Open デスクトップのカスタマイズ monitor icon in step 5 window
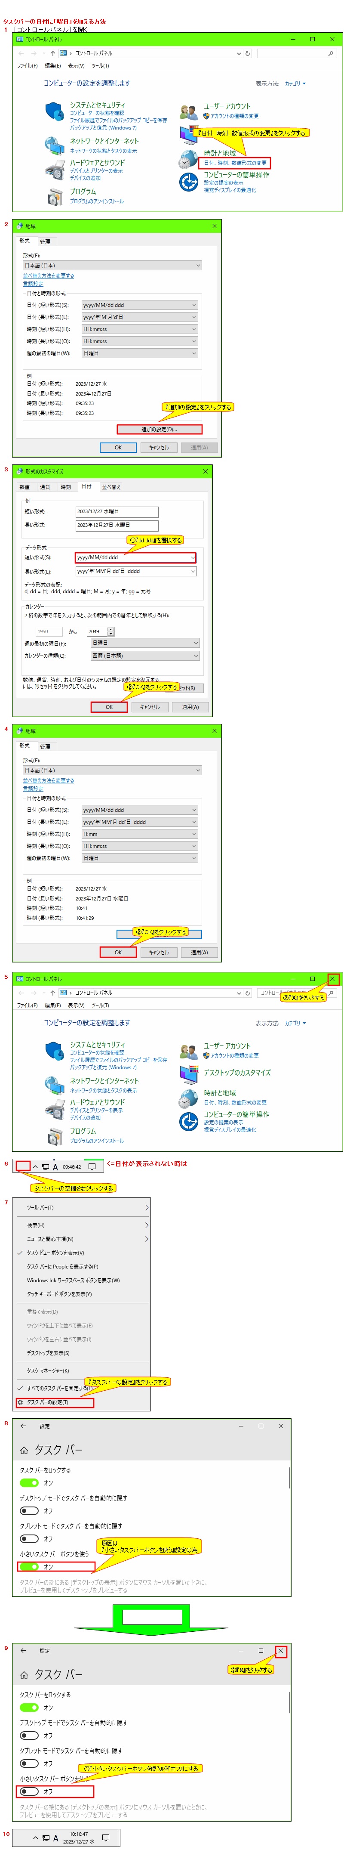Screen dimensions: 353x1853 (188, 1075)
